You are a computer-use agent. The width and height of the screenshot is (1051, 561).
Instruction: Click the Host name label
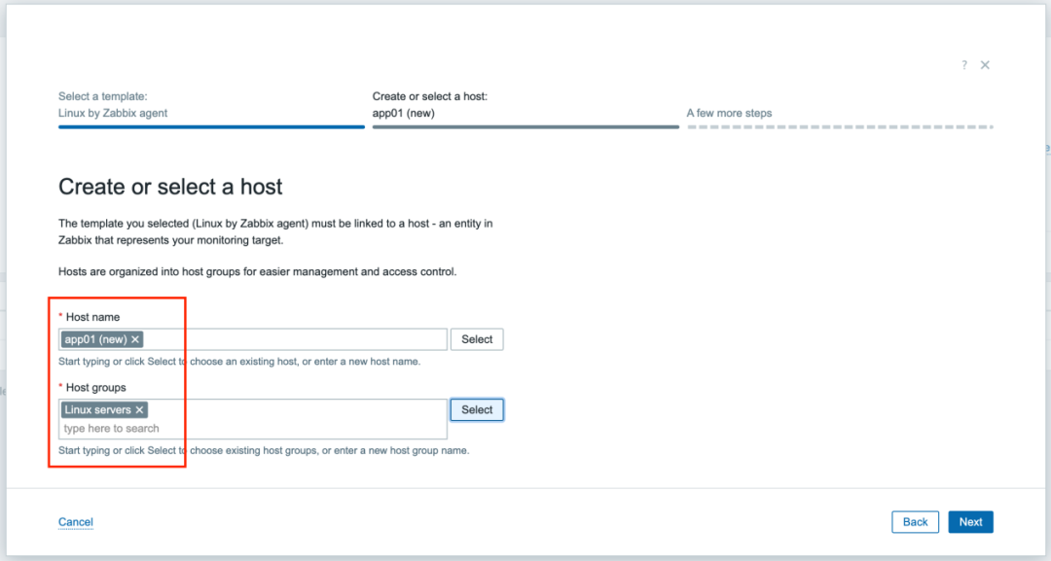point(92,317)
